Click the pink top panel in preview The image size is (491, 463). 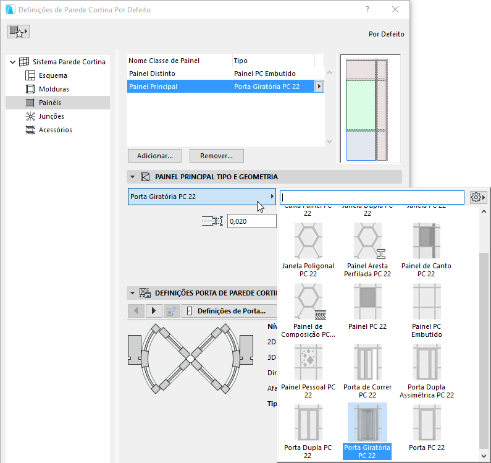point(361,70)
